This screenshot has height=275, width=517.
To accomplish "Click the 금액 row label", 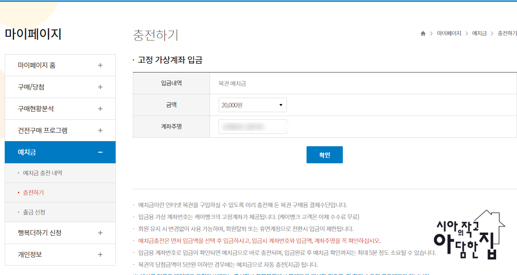I will tap(171, 105).
